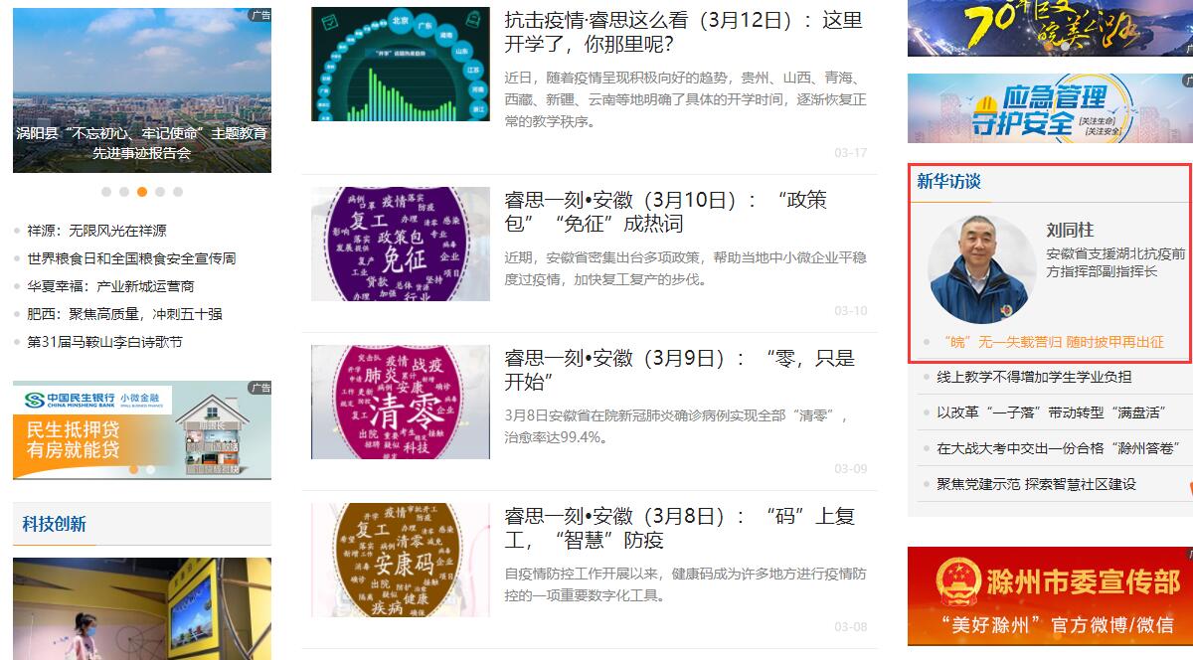Select the first carousel indicator dot
The width and height of the screenshot is (1193, 660).
click(106, 192)
